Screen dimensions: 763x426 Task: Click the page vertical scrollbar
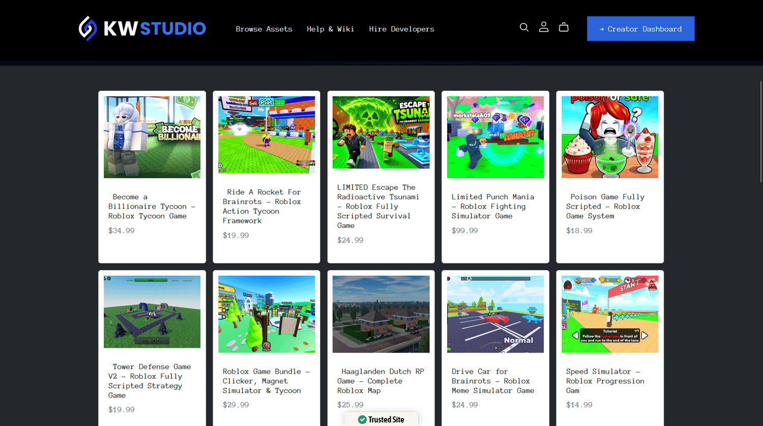click(761, 131)
